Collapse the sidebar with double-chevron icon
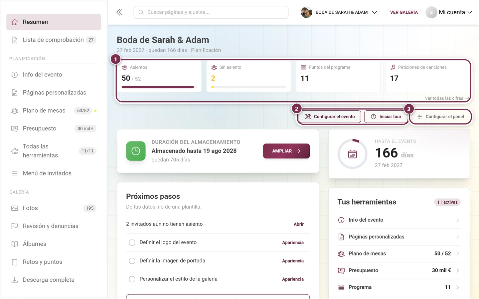The width and height of the screenshot is (479, 299). pos(119,12)
